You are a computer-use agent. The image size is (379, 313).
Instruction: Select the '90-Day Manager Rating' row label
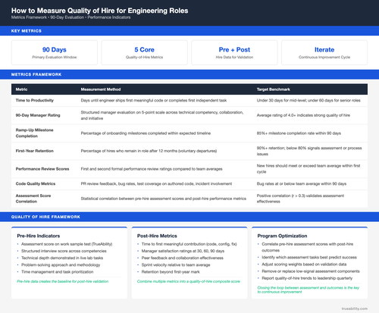pyautogui.click(x=38, y=115)
